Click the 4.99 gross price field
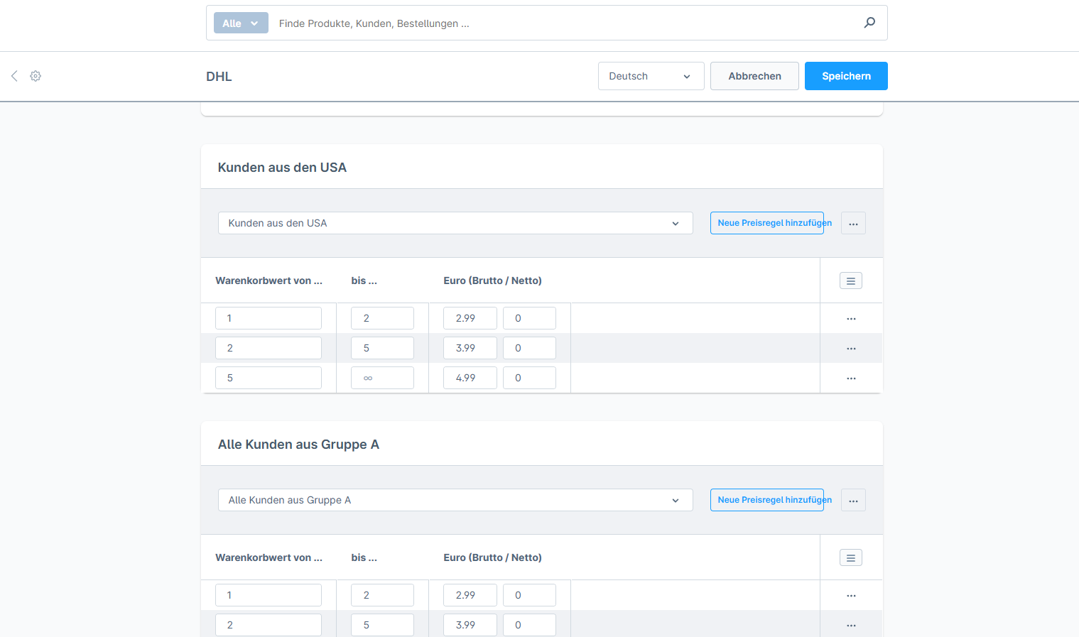 [x=470, y=378]
